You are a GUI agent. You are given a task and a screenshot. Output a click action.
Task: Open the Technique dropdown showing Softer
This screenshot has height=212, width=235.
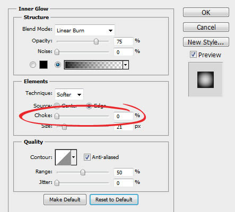[69, 94]
